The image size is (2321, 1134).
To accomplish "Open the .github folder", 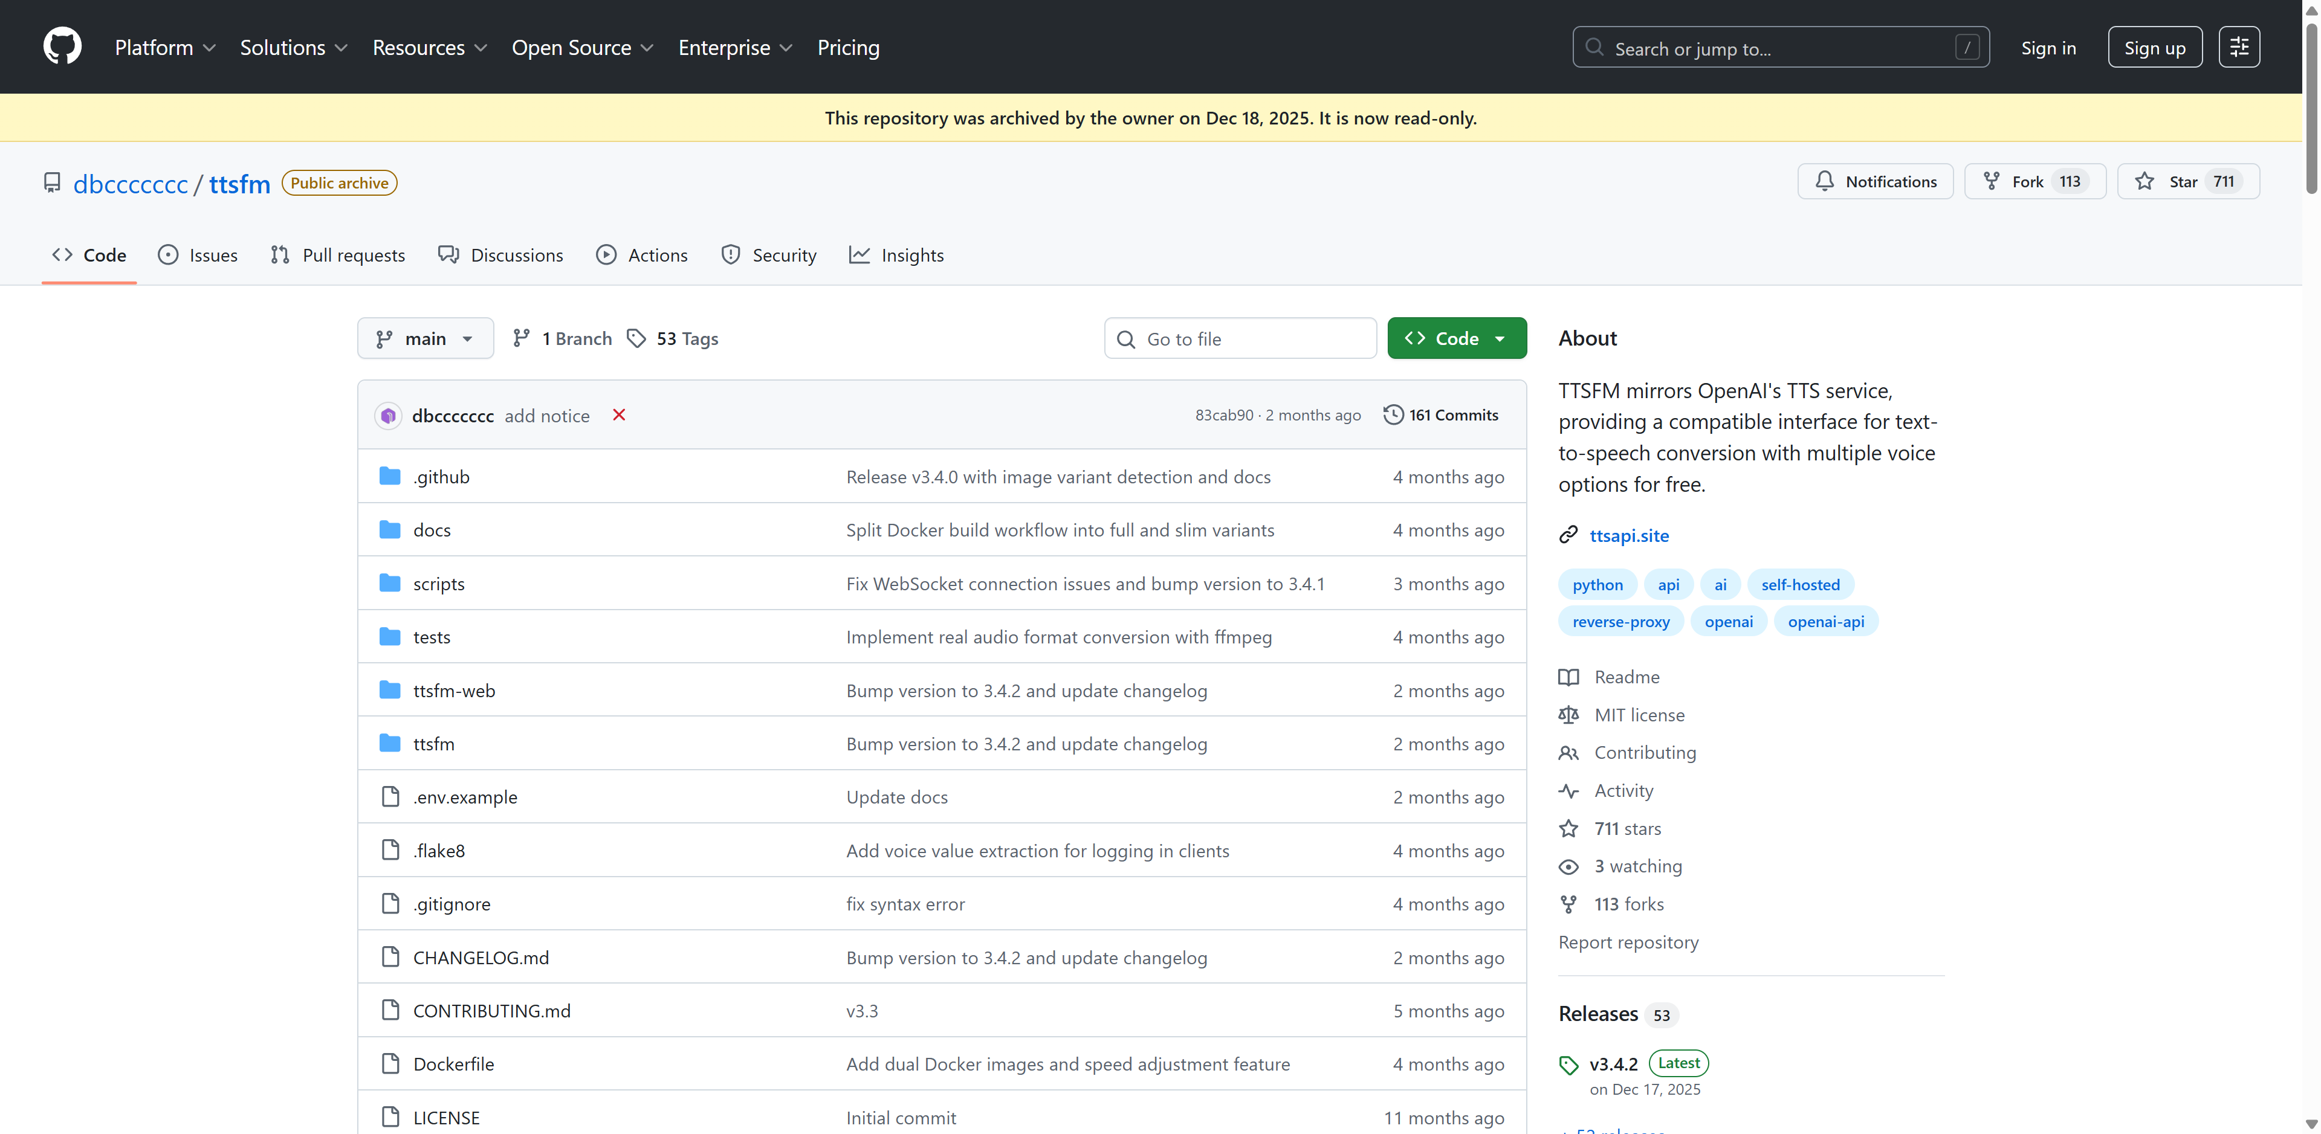I will 441,477.
